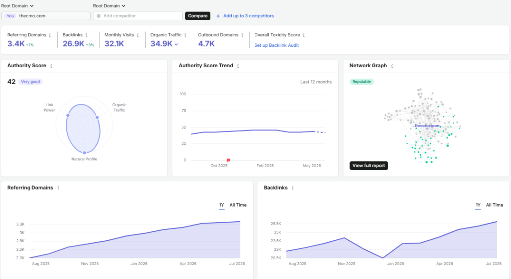511x279 pixels.
Task: Click the 4.7K outbound domains value
Action: tap(206, 44)
